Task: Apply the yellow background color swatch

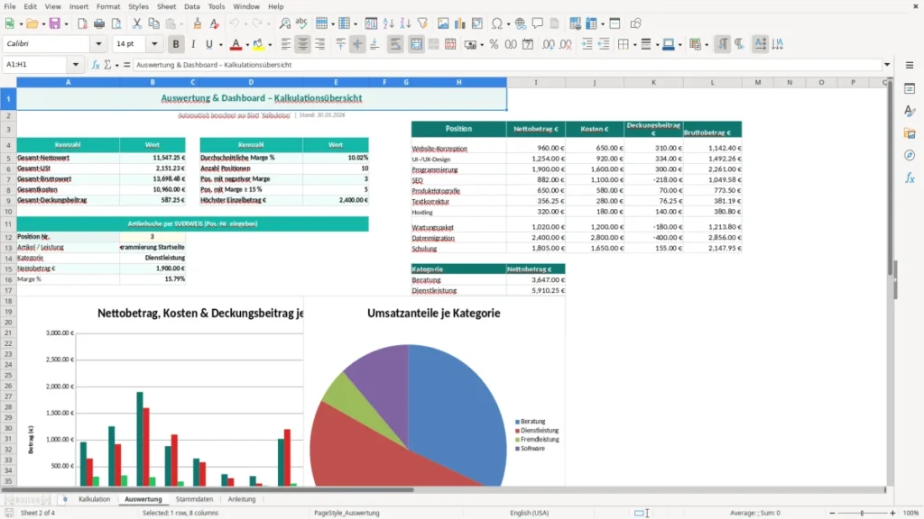Action: 258,44
